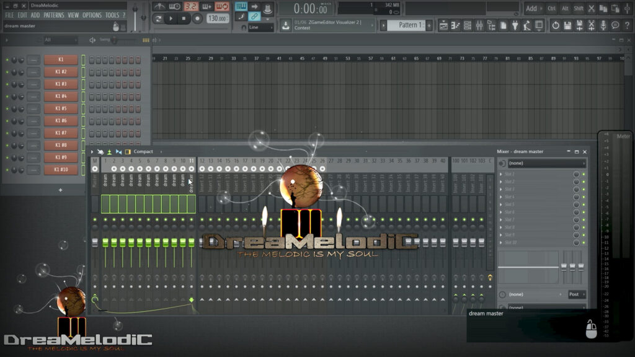The width and height of the screenshot is (635, 357).
Task: Toggle typing keyboard to piano icon
Action: [241, 6]
